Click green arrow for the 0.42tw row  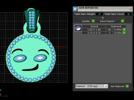click(x=125, y=33)
